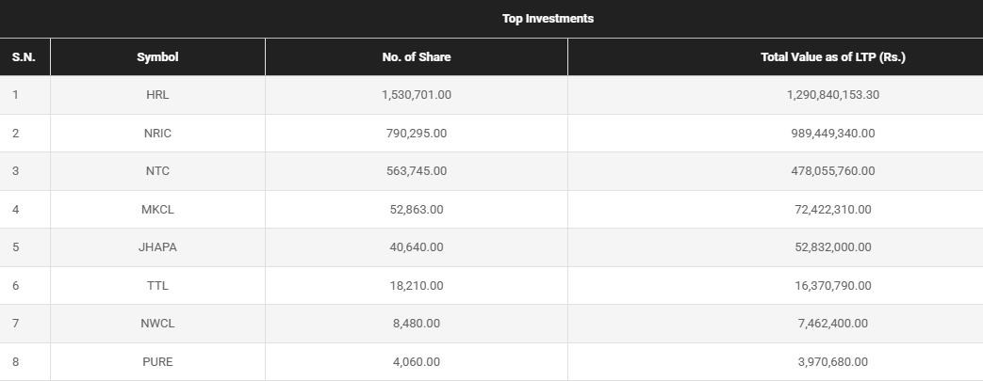The height and width of the screenshot is (381, 983).
Task: Click the MKCL symbol
Action: [x=157, y=210]
